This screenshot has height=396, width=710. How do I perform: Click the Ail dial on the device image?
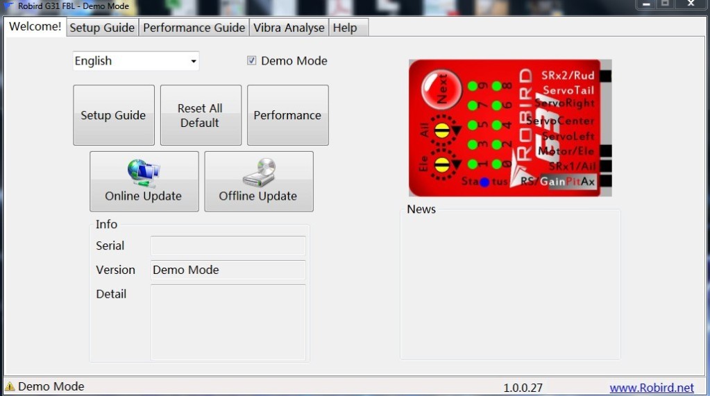coord(442,131)
